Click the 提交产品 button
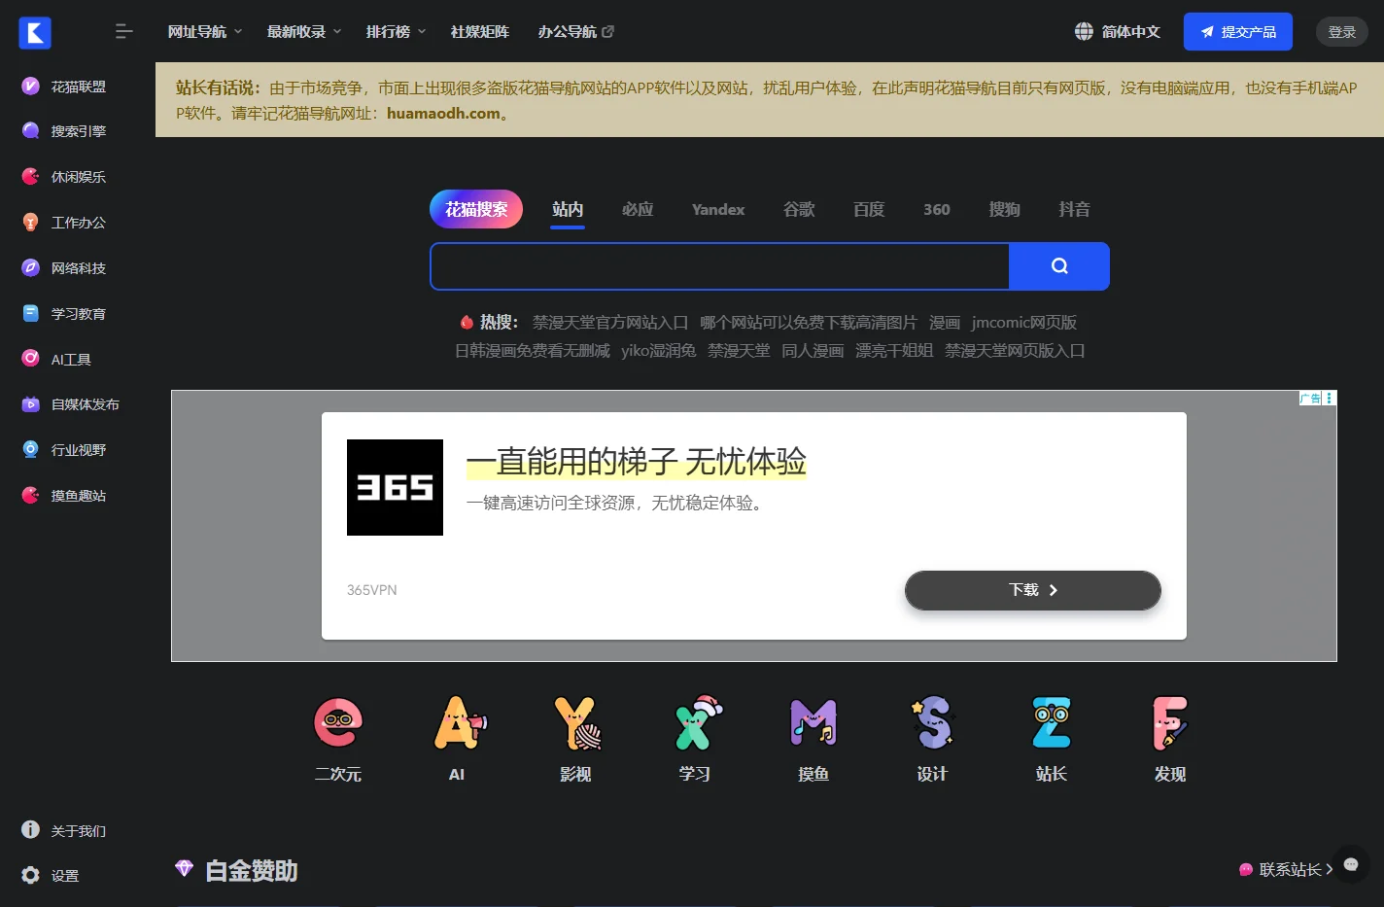 pyautogui.click(x=1238, y=32)
